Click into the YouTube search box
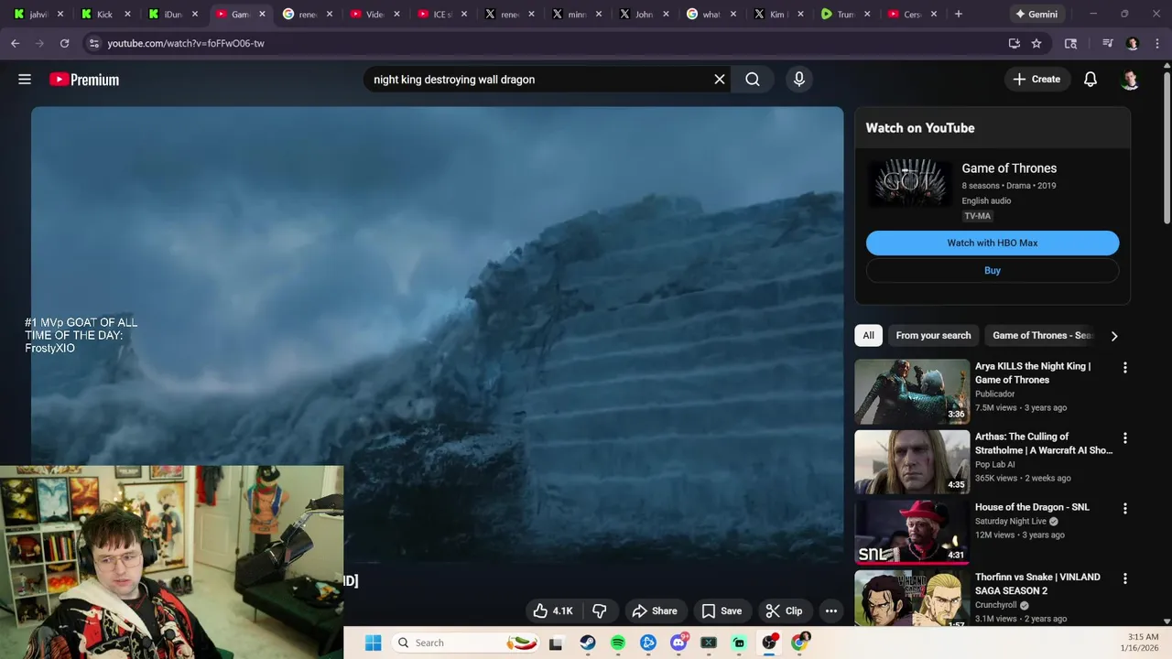Screen dimensions: 1172x659 click(540, 80)
